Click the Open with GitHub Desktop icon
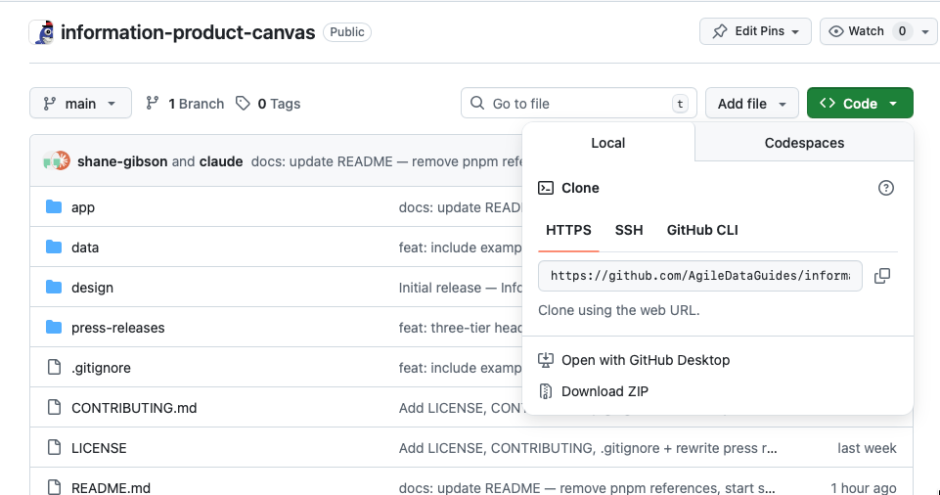The height and width of the screenshot is (495, 940). (x=546, y=360)
